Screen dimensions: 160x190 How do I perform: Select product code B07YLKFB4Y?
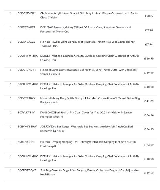tap(26, 113)
